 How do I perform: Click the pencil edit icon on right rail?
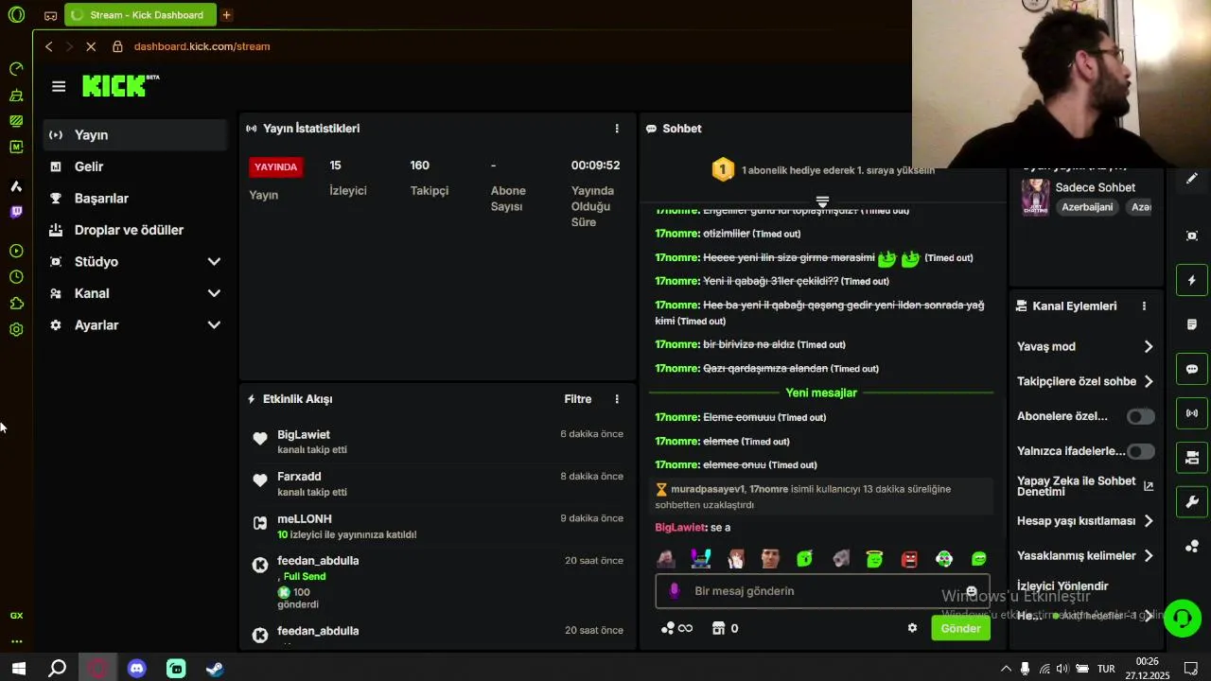click(1192, 178)
